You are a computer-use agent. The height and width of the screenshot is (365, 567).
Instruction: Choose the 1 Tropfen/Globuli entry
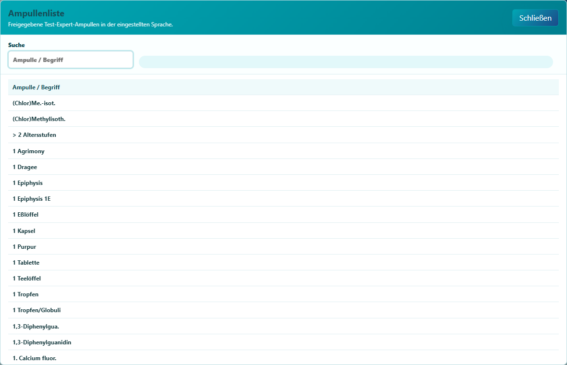coord(283,310)
